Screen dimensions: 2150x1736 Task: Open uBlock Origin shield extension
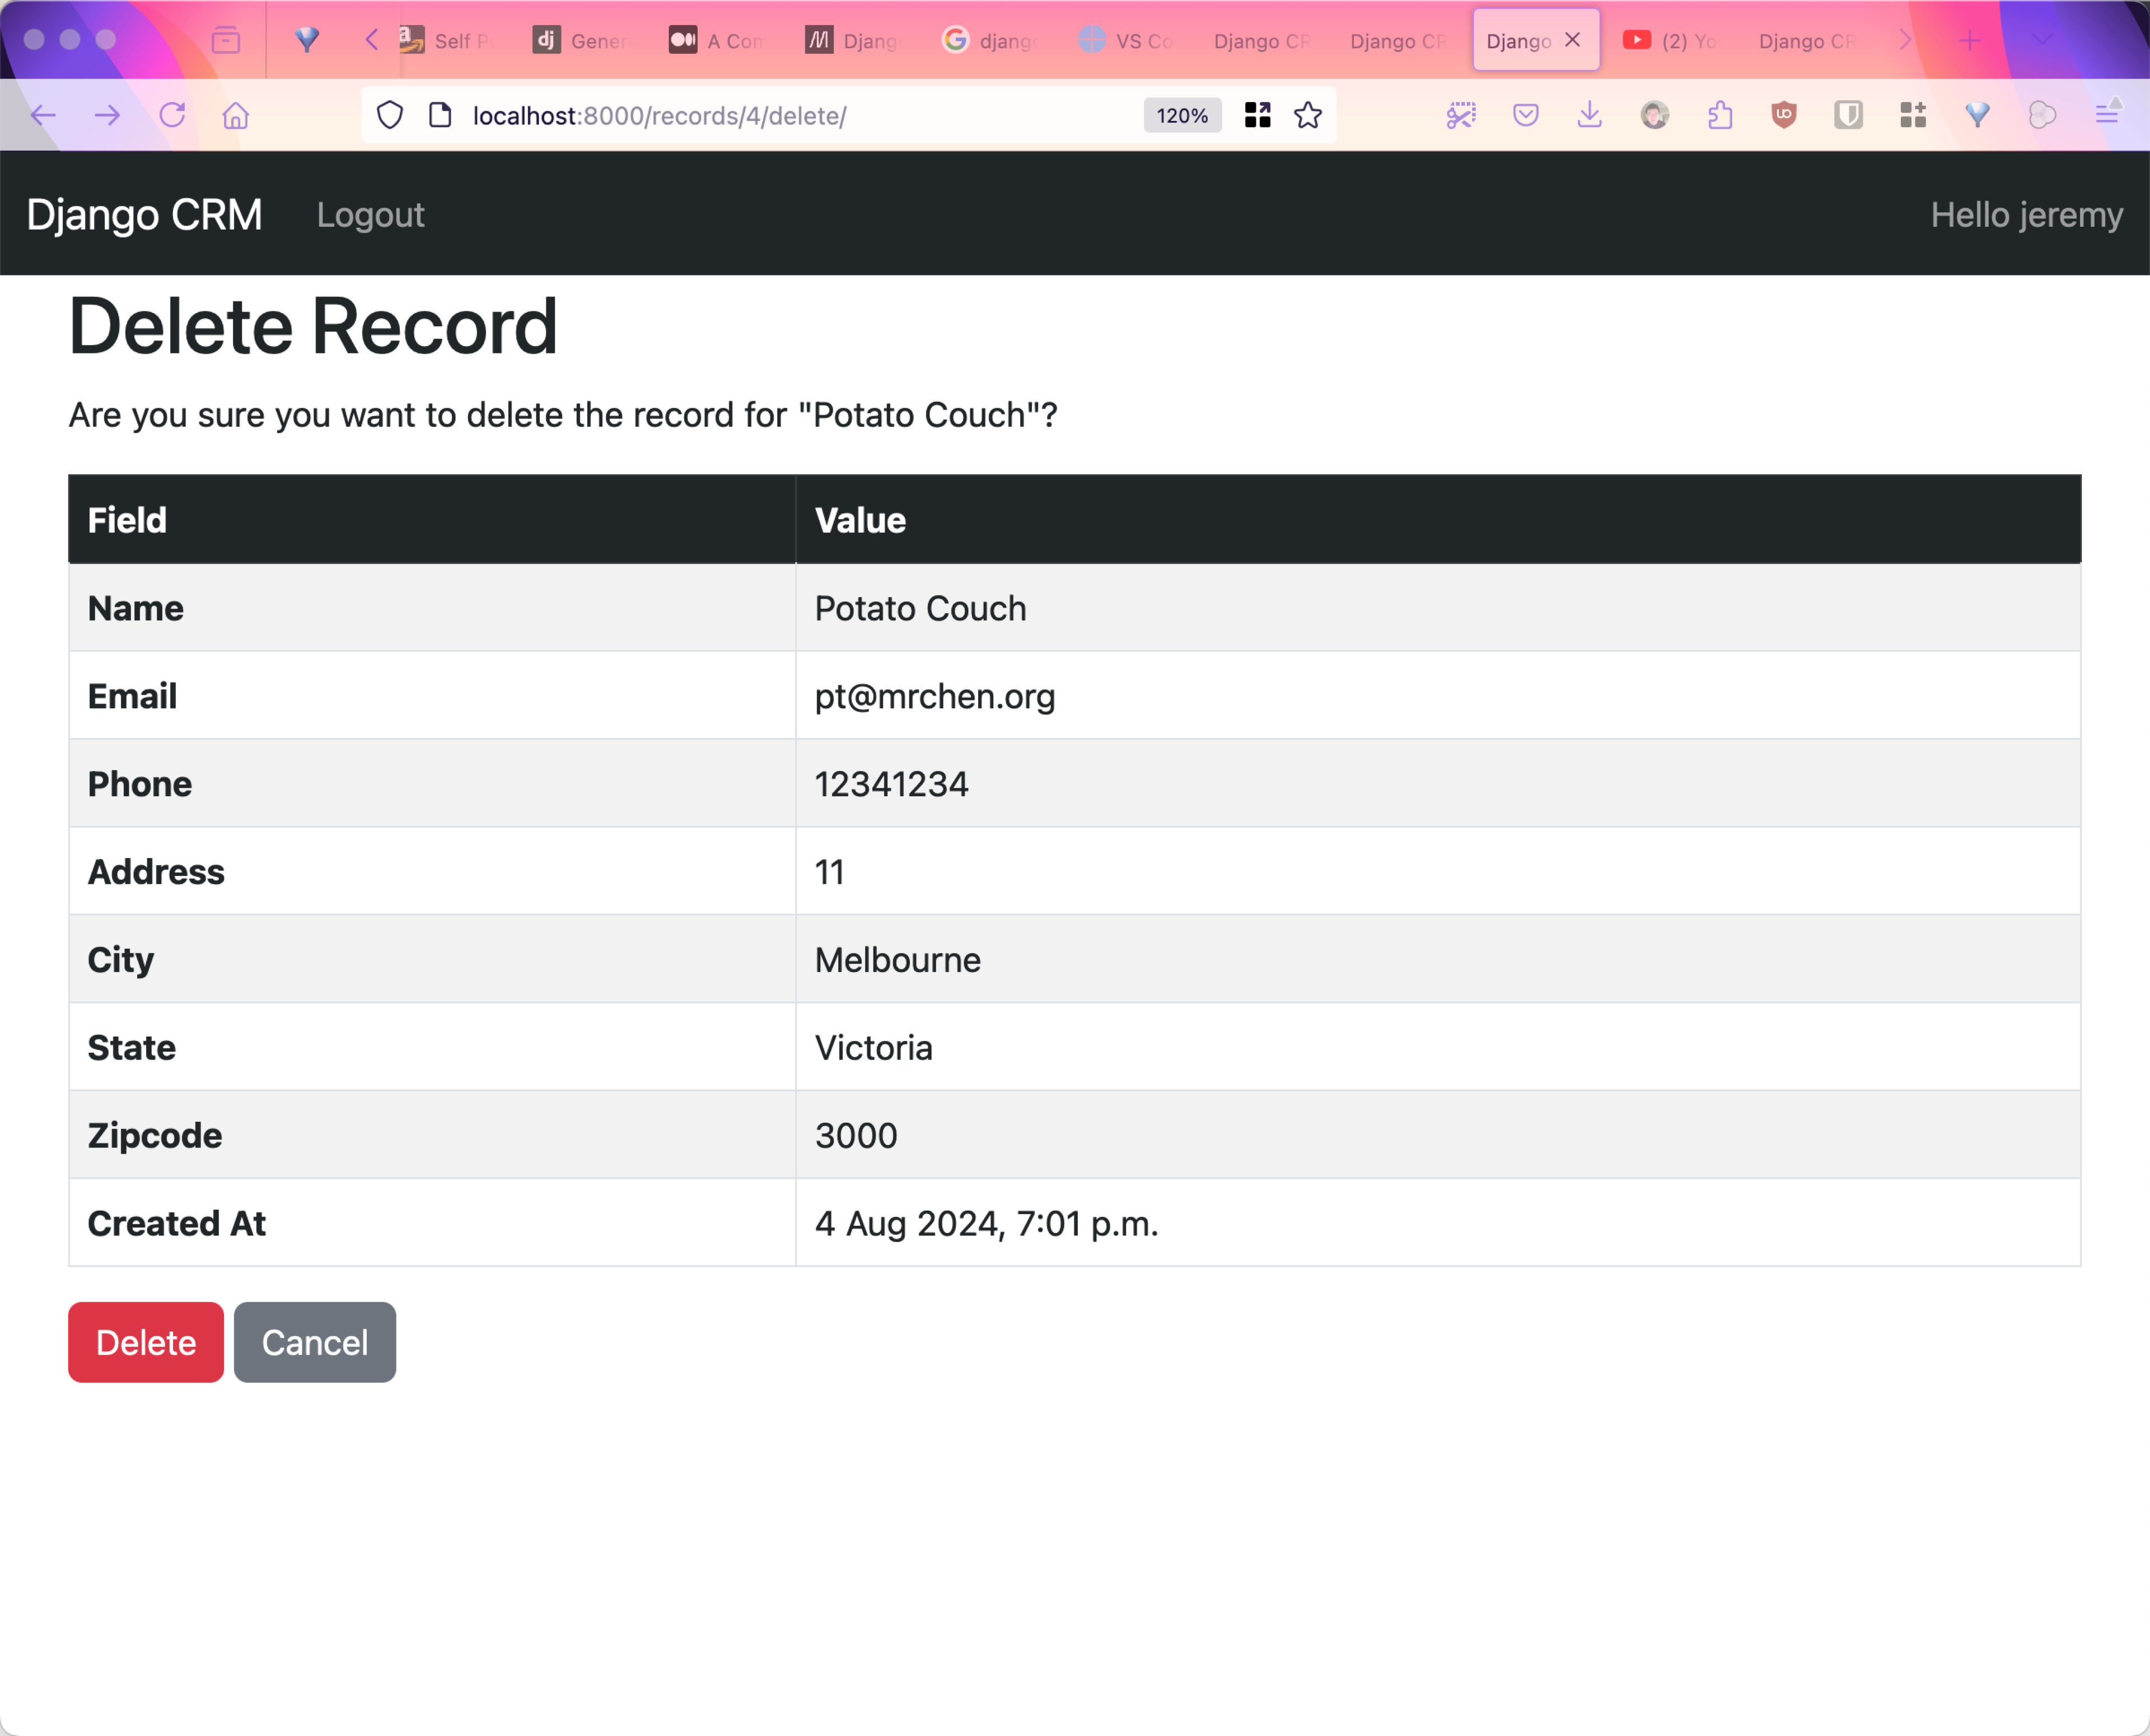click(x=1784, y=115)
